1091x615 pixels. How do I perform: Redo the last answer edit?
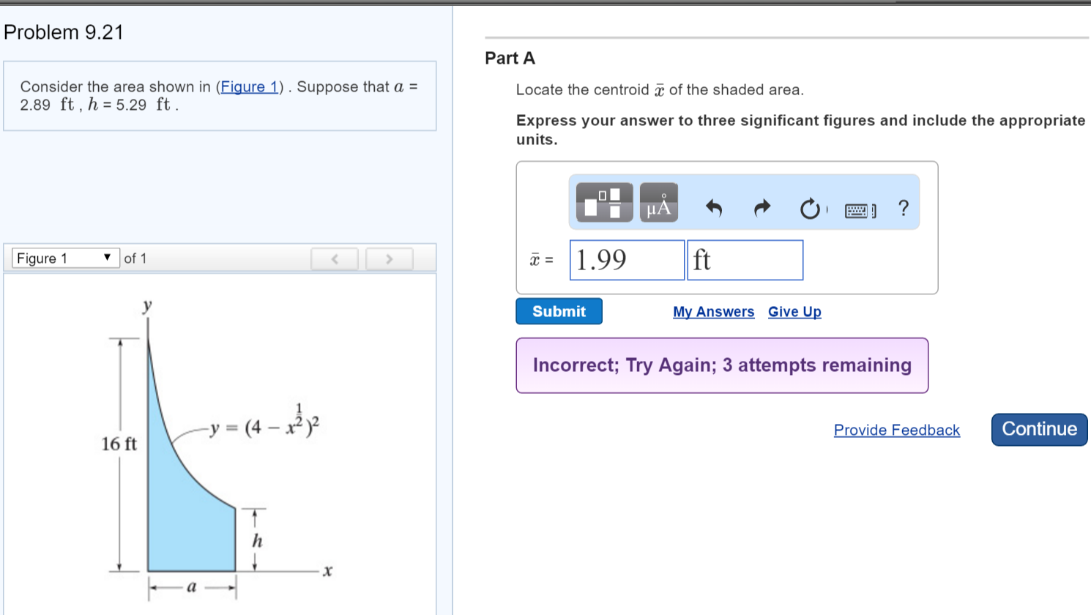coord(762,209)
